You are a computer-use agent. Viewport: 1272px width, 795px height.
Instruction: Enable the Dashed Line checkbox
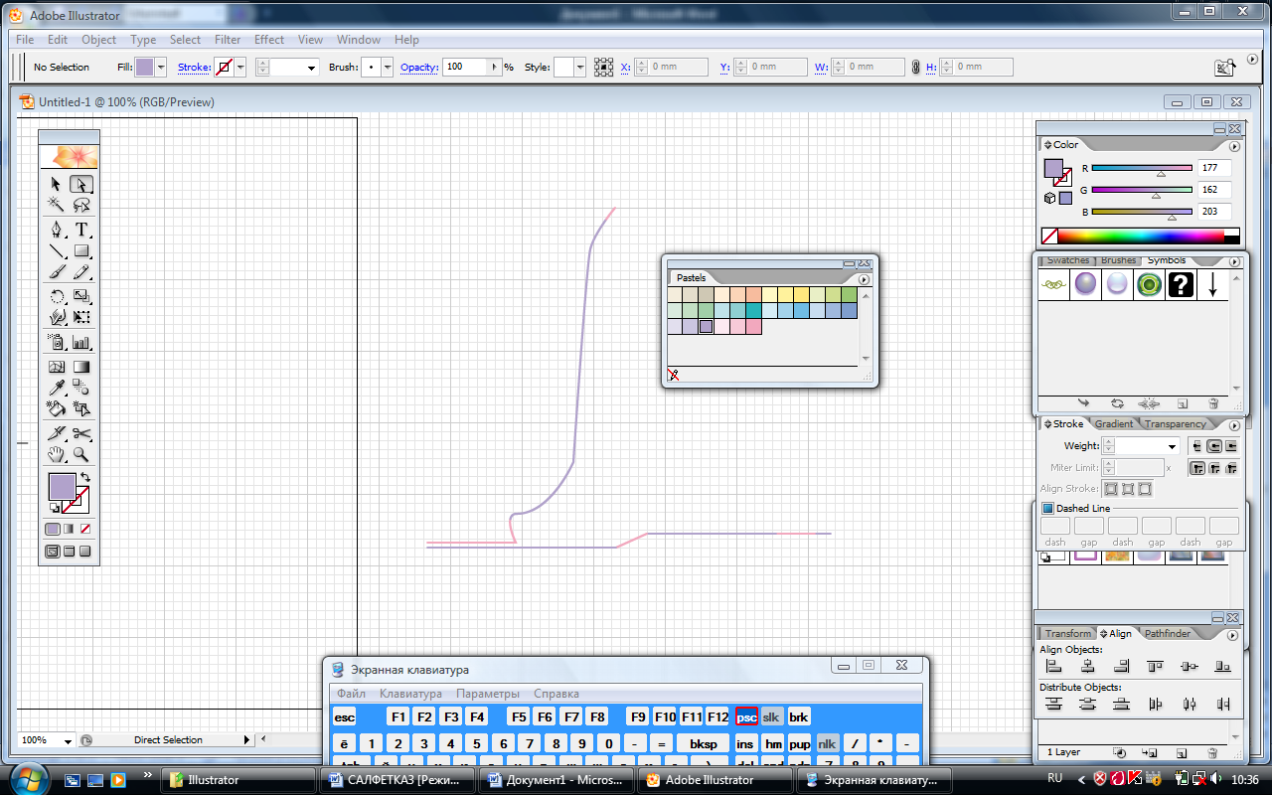pos(1047,509)
